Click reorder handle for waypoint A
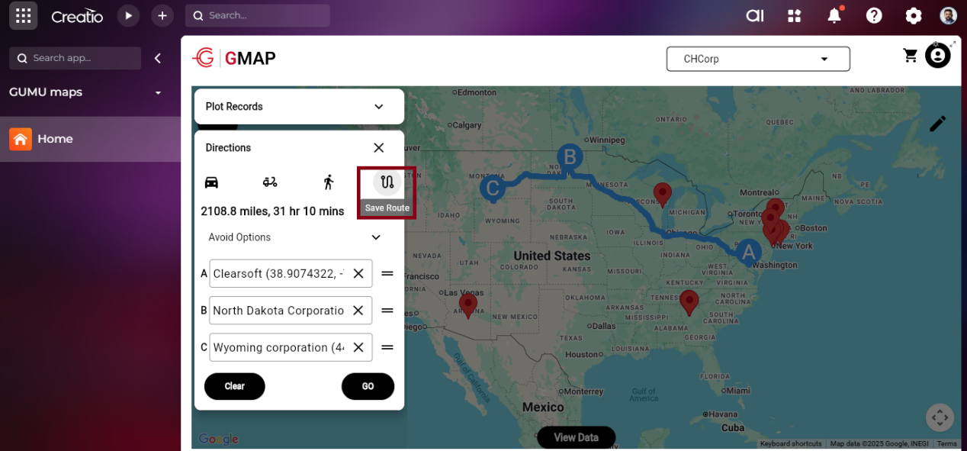Viewport: 967px width, 451px height. 387,273
